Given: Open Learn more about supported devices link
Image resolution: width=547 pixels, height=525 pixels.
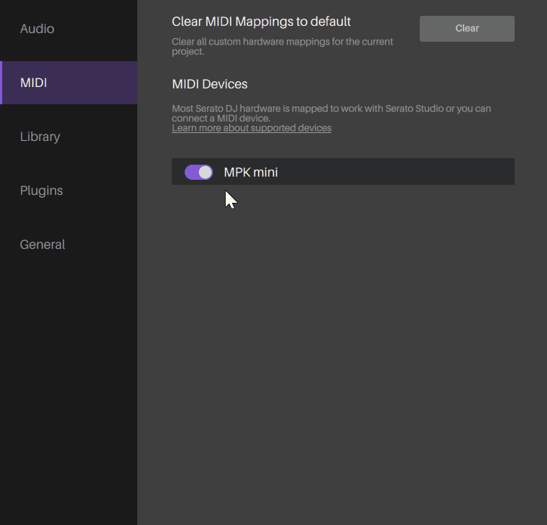Looking at the screenshot, I should 252,128.
